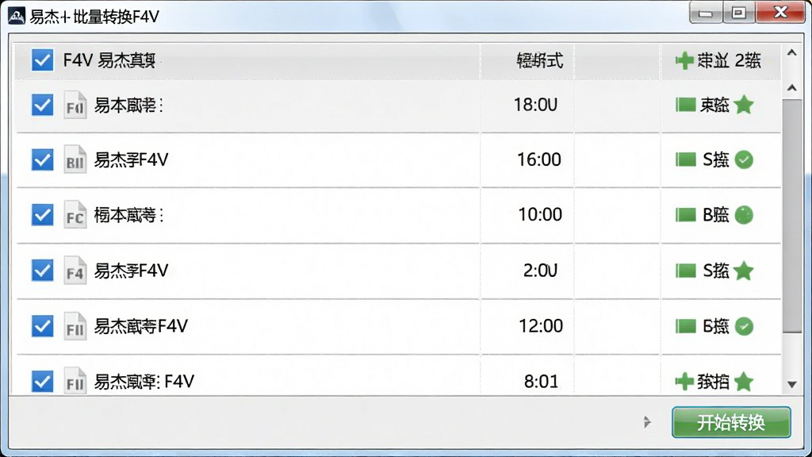The image size is (812, 457).
Task: Uncheck the checkbox for the 16:00 file
Action: (x=43, y=159)
